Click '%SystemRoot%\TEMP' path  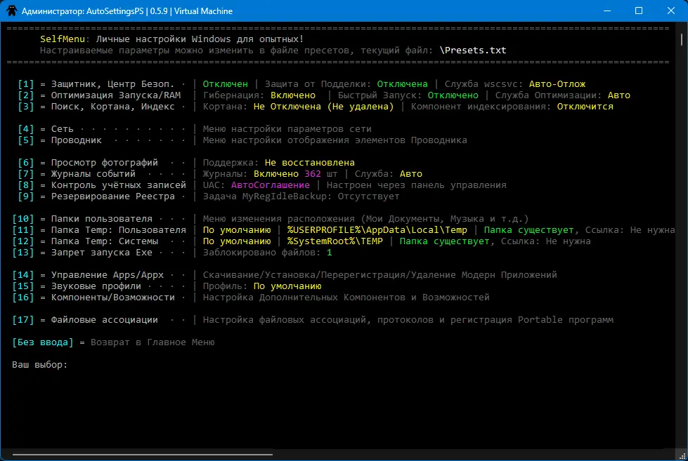335,241
